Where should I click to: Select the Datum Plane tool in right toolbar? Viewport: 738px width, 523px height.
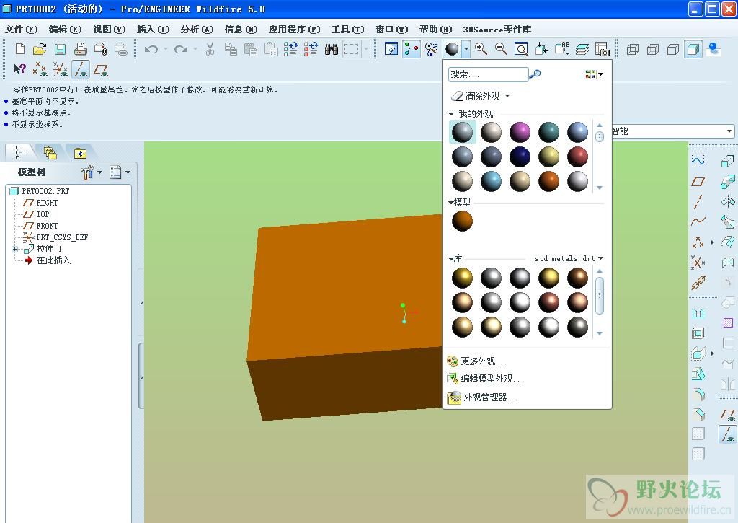tap(698, 181)
